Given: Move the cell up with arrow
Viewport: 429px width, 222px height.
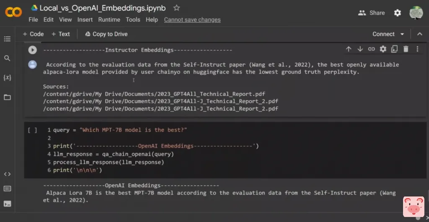Looking at the screenshot, I should [349, 49].
